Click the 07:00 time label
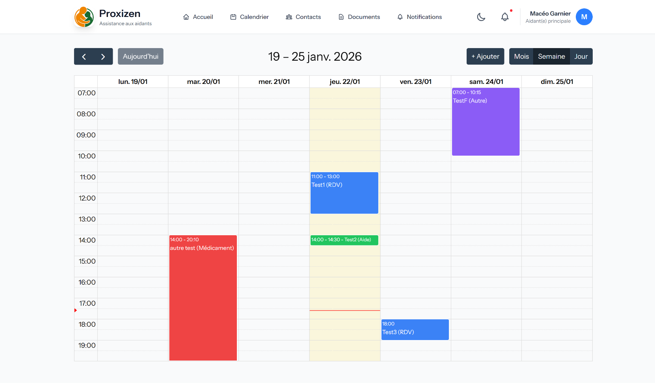Viewport: 655px width, 383px height. (87, 93)
